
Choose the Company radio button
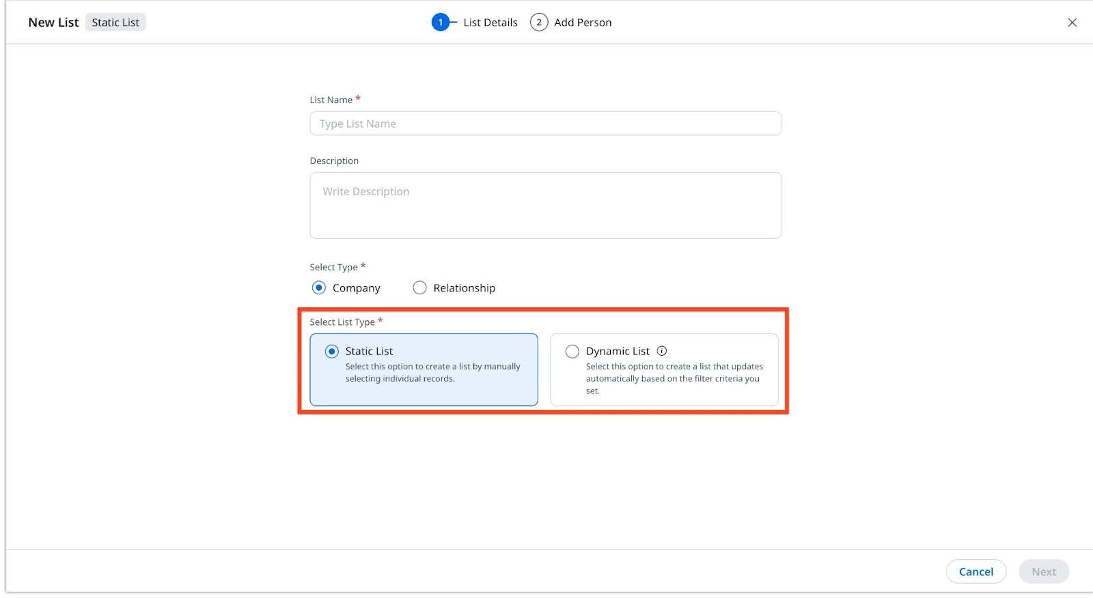point(318,287)
